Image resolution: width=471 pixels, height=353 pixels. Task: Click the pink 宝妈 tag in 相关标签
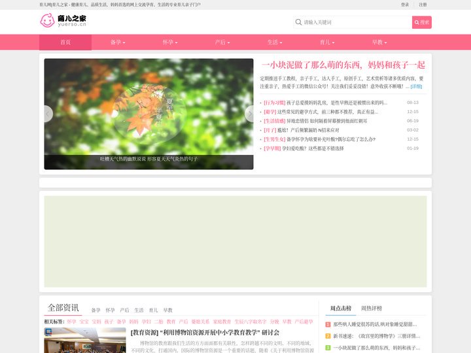97,322
